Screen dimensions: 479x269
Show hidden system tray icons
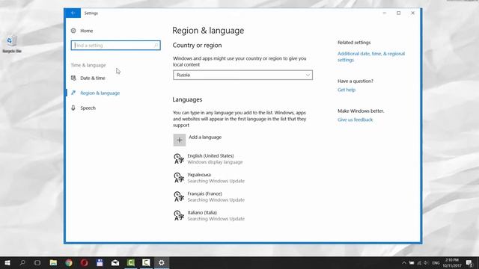tap(404, 263)
